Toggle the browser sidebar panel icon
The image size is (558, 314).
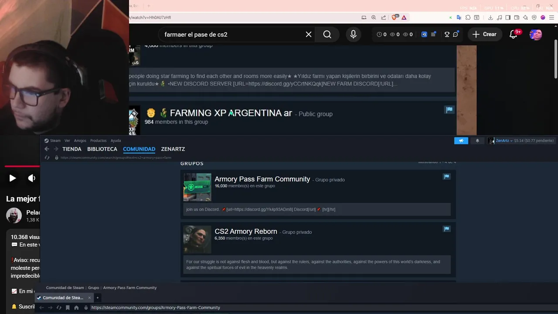click(x=508, y=17)
